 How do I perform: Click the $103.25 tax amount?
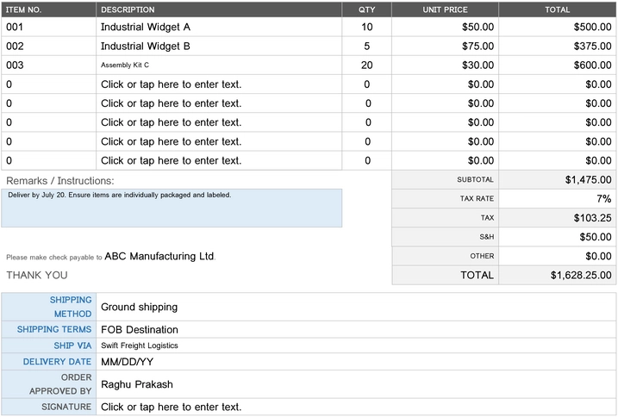[x=592, y=218]
